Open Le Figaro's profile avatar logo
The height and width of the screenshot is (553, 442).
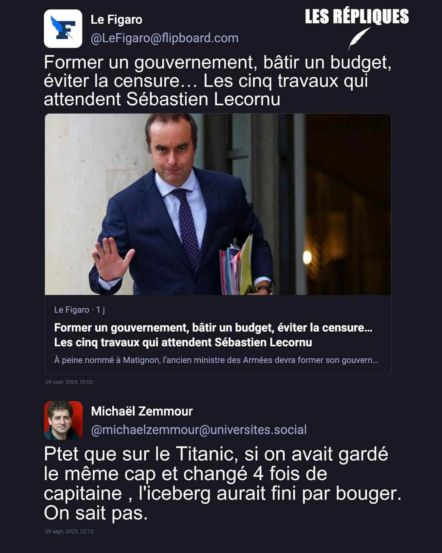[63, 29]
